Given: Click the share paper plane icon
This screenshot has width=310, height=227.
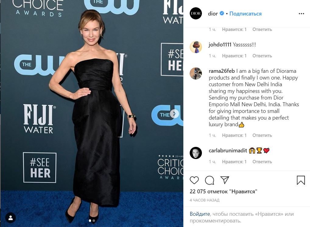Looking at the screenshot, I should 225,180.
